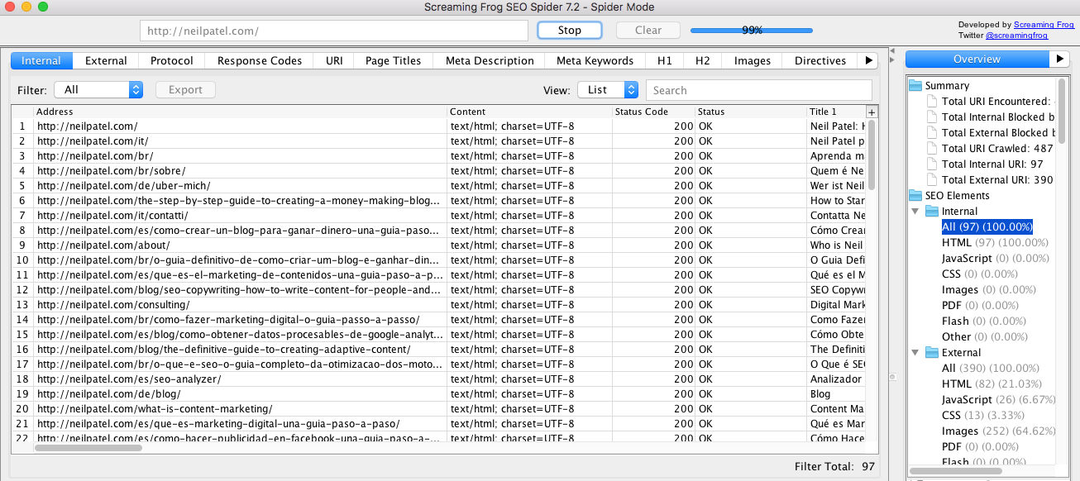Collapse the Internal tree node
This screenshot has height=481, width=1080.
tap(915, 212)
